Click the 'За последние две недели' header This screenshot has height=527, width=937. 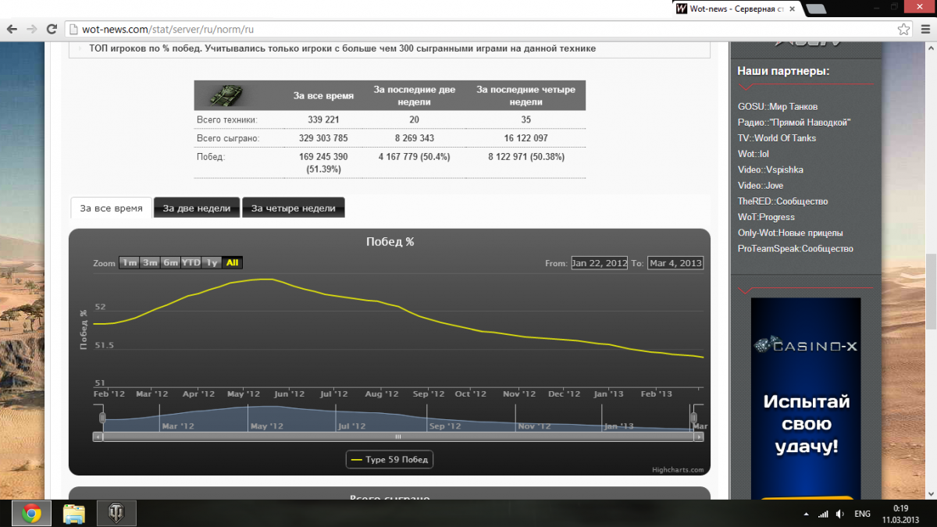(x=415, y=96)
